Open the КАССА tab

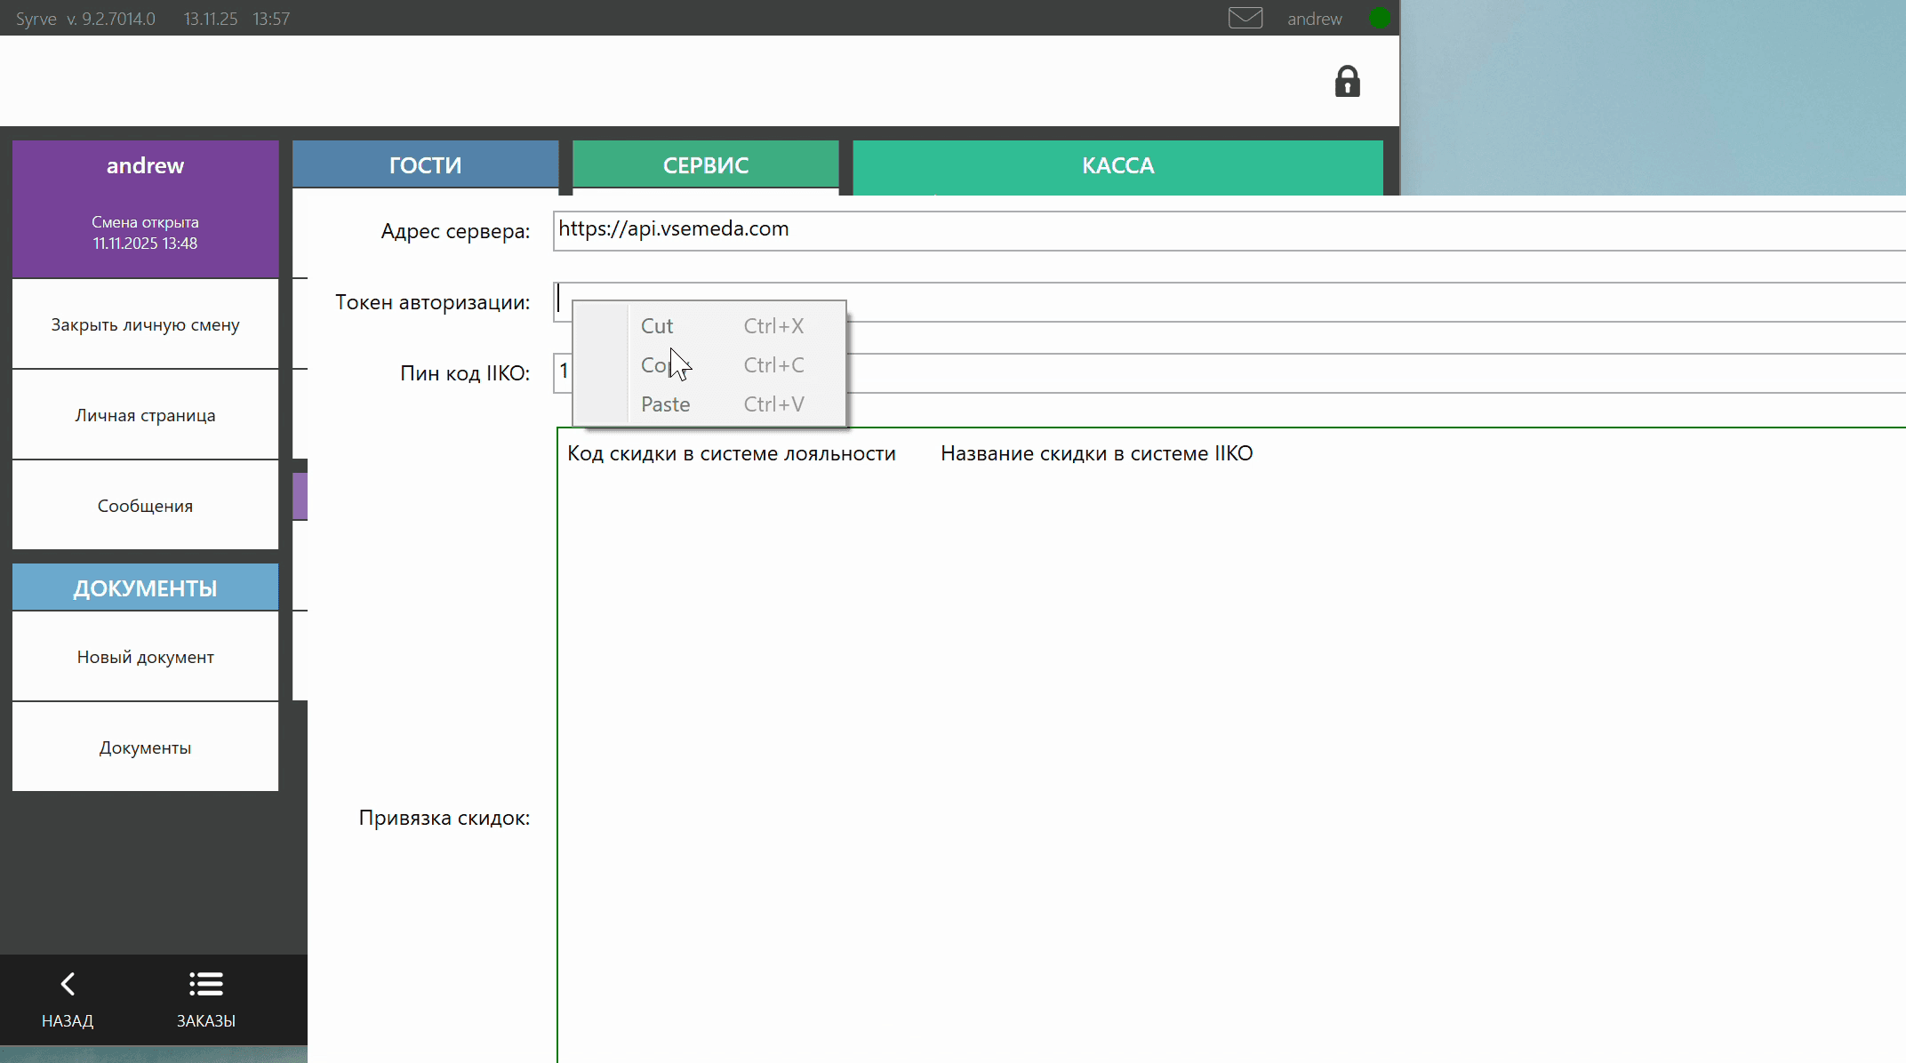1117,165
